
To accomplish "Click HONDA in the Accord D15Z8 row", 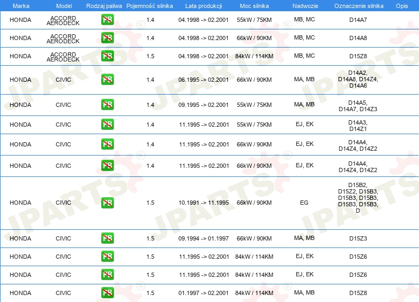I will [x=20, y=56].
